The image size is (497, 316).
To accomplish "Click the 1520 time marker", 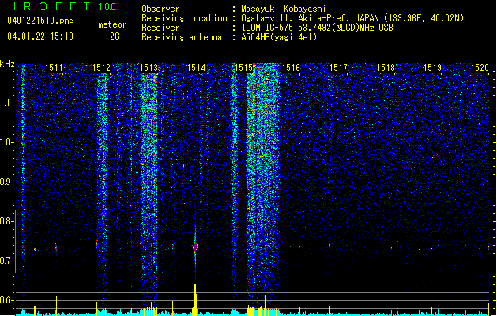I will click(480, 67).
